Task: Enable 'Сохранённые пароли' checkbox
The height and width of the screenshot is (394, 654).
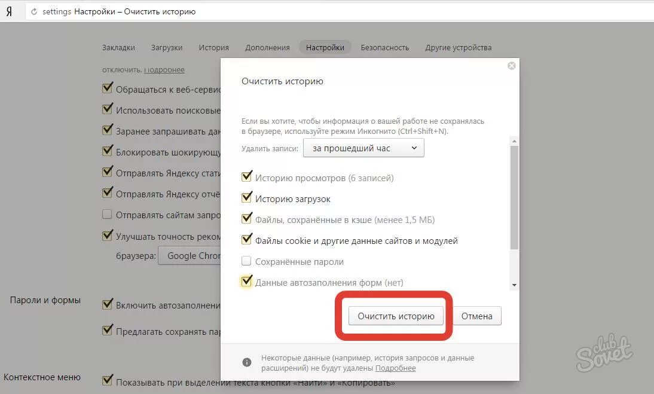Action: click(246, 261)
